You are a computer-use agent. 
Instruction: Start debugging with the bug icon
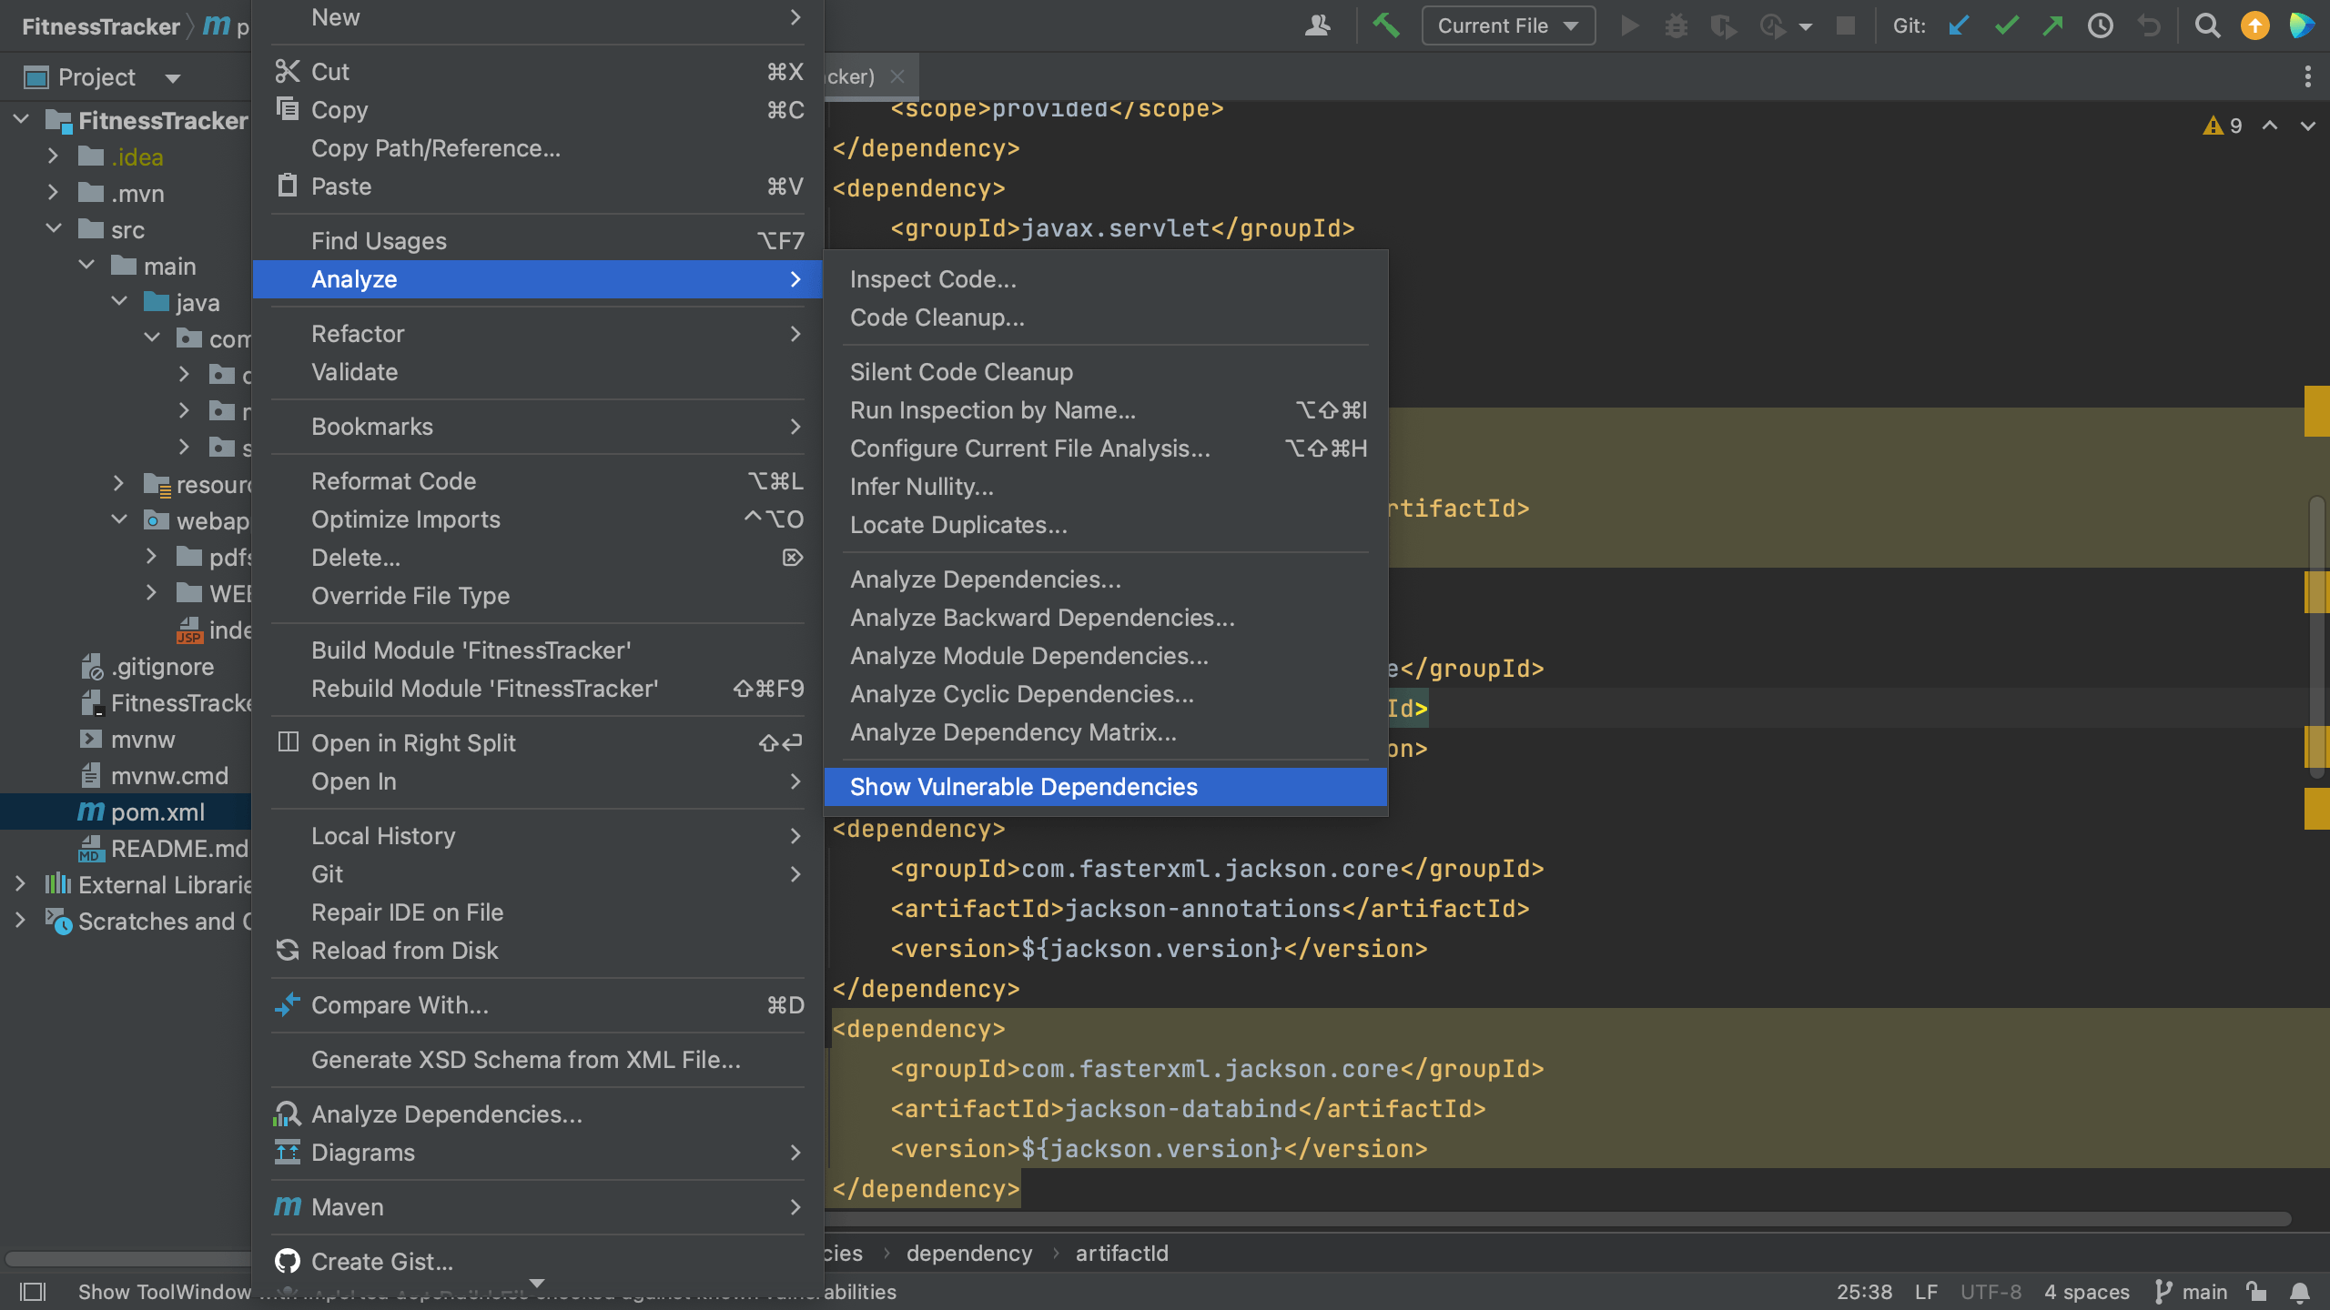(x=1677, y=25)
